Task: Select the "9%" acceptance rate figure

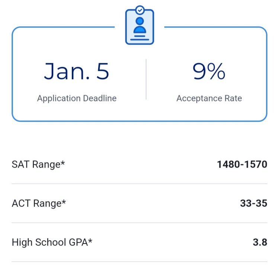Action: pyautogui.click(x=209, y=71)
